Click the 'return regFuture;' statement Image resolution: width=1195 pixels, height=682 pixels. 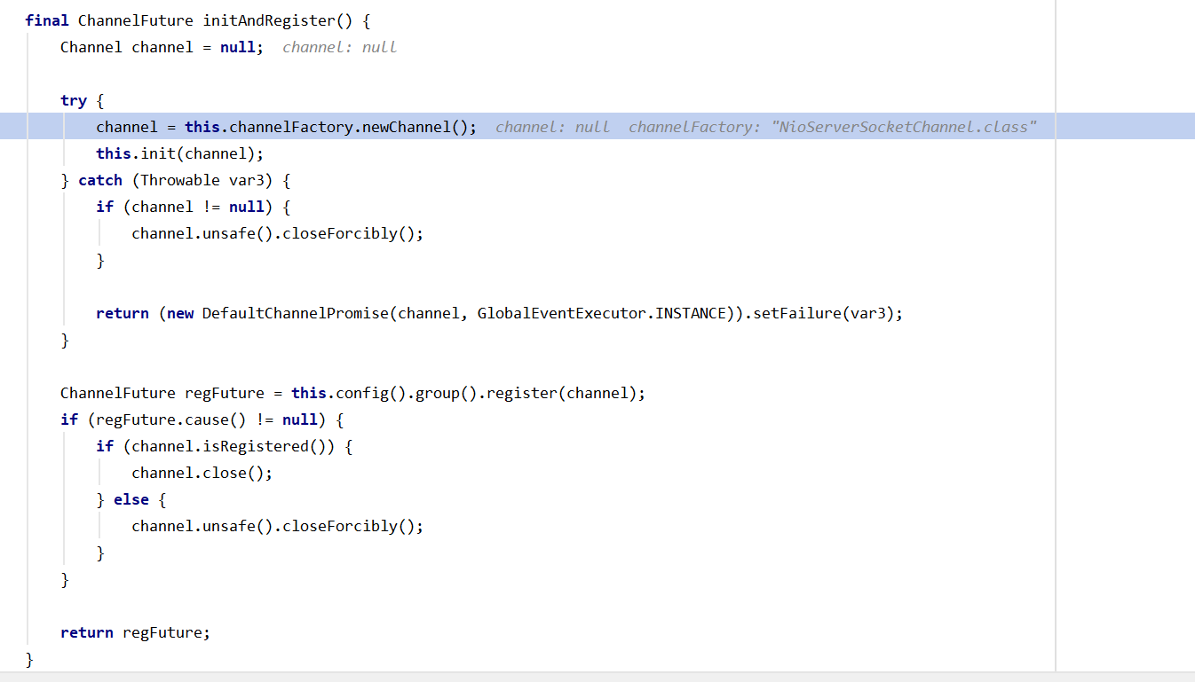pos(135,632)
